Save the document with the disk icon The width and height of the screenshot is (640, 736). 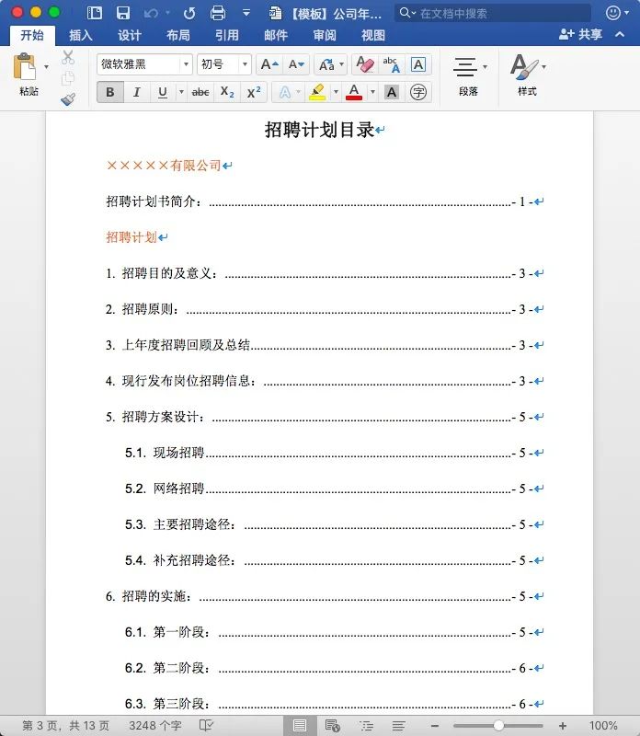click(x=123, y=13)
